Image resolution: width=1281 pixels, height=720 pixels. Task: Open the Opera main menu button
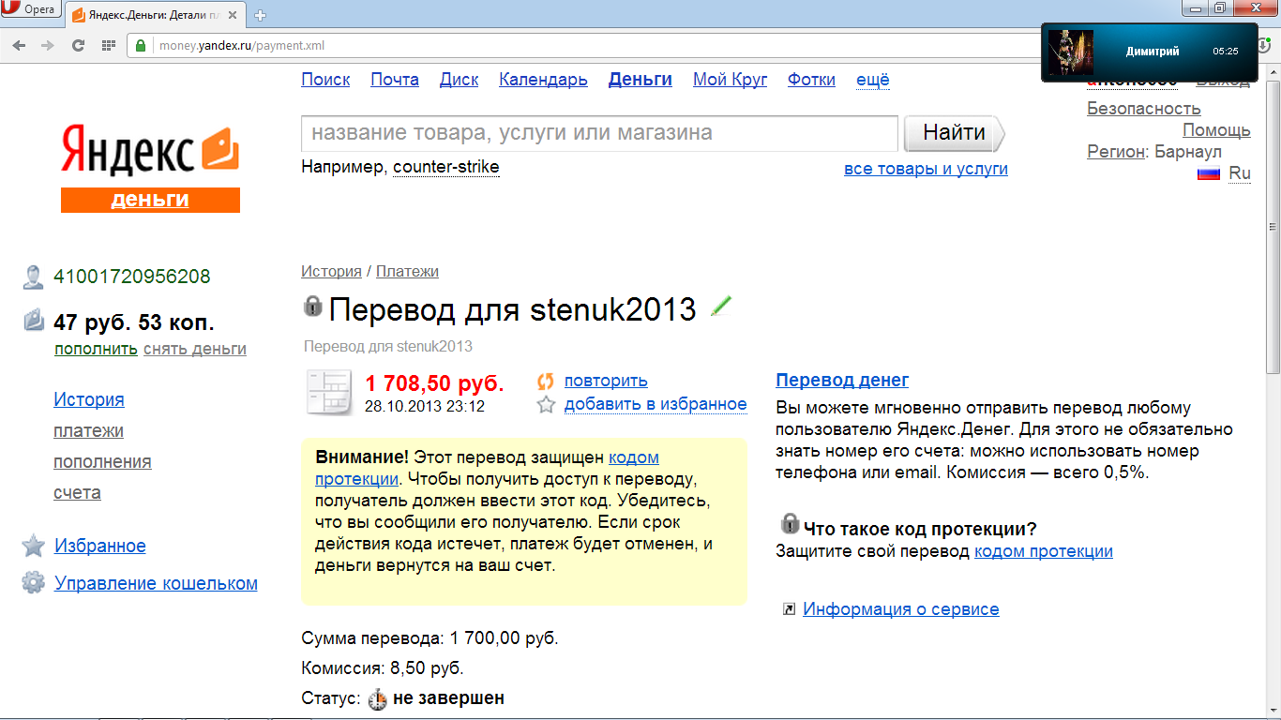click(30, 10)
